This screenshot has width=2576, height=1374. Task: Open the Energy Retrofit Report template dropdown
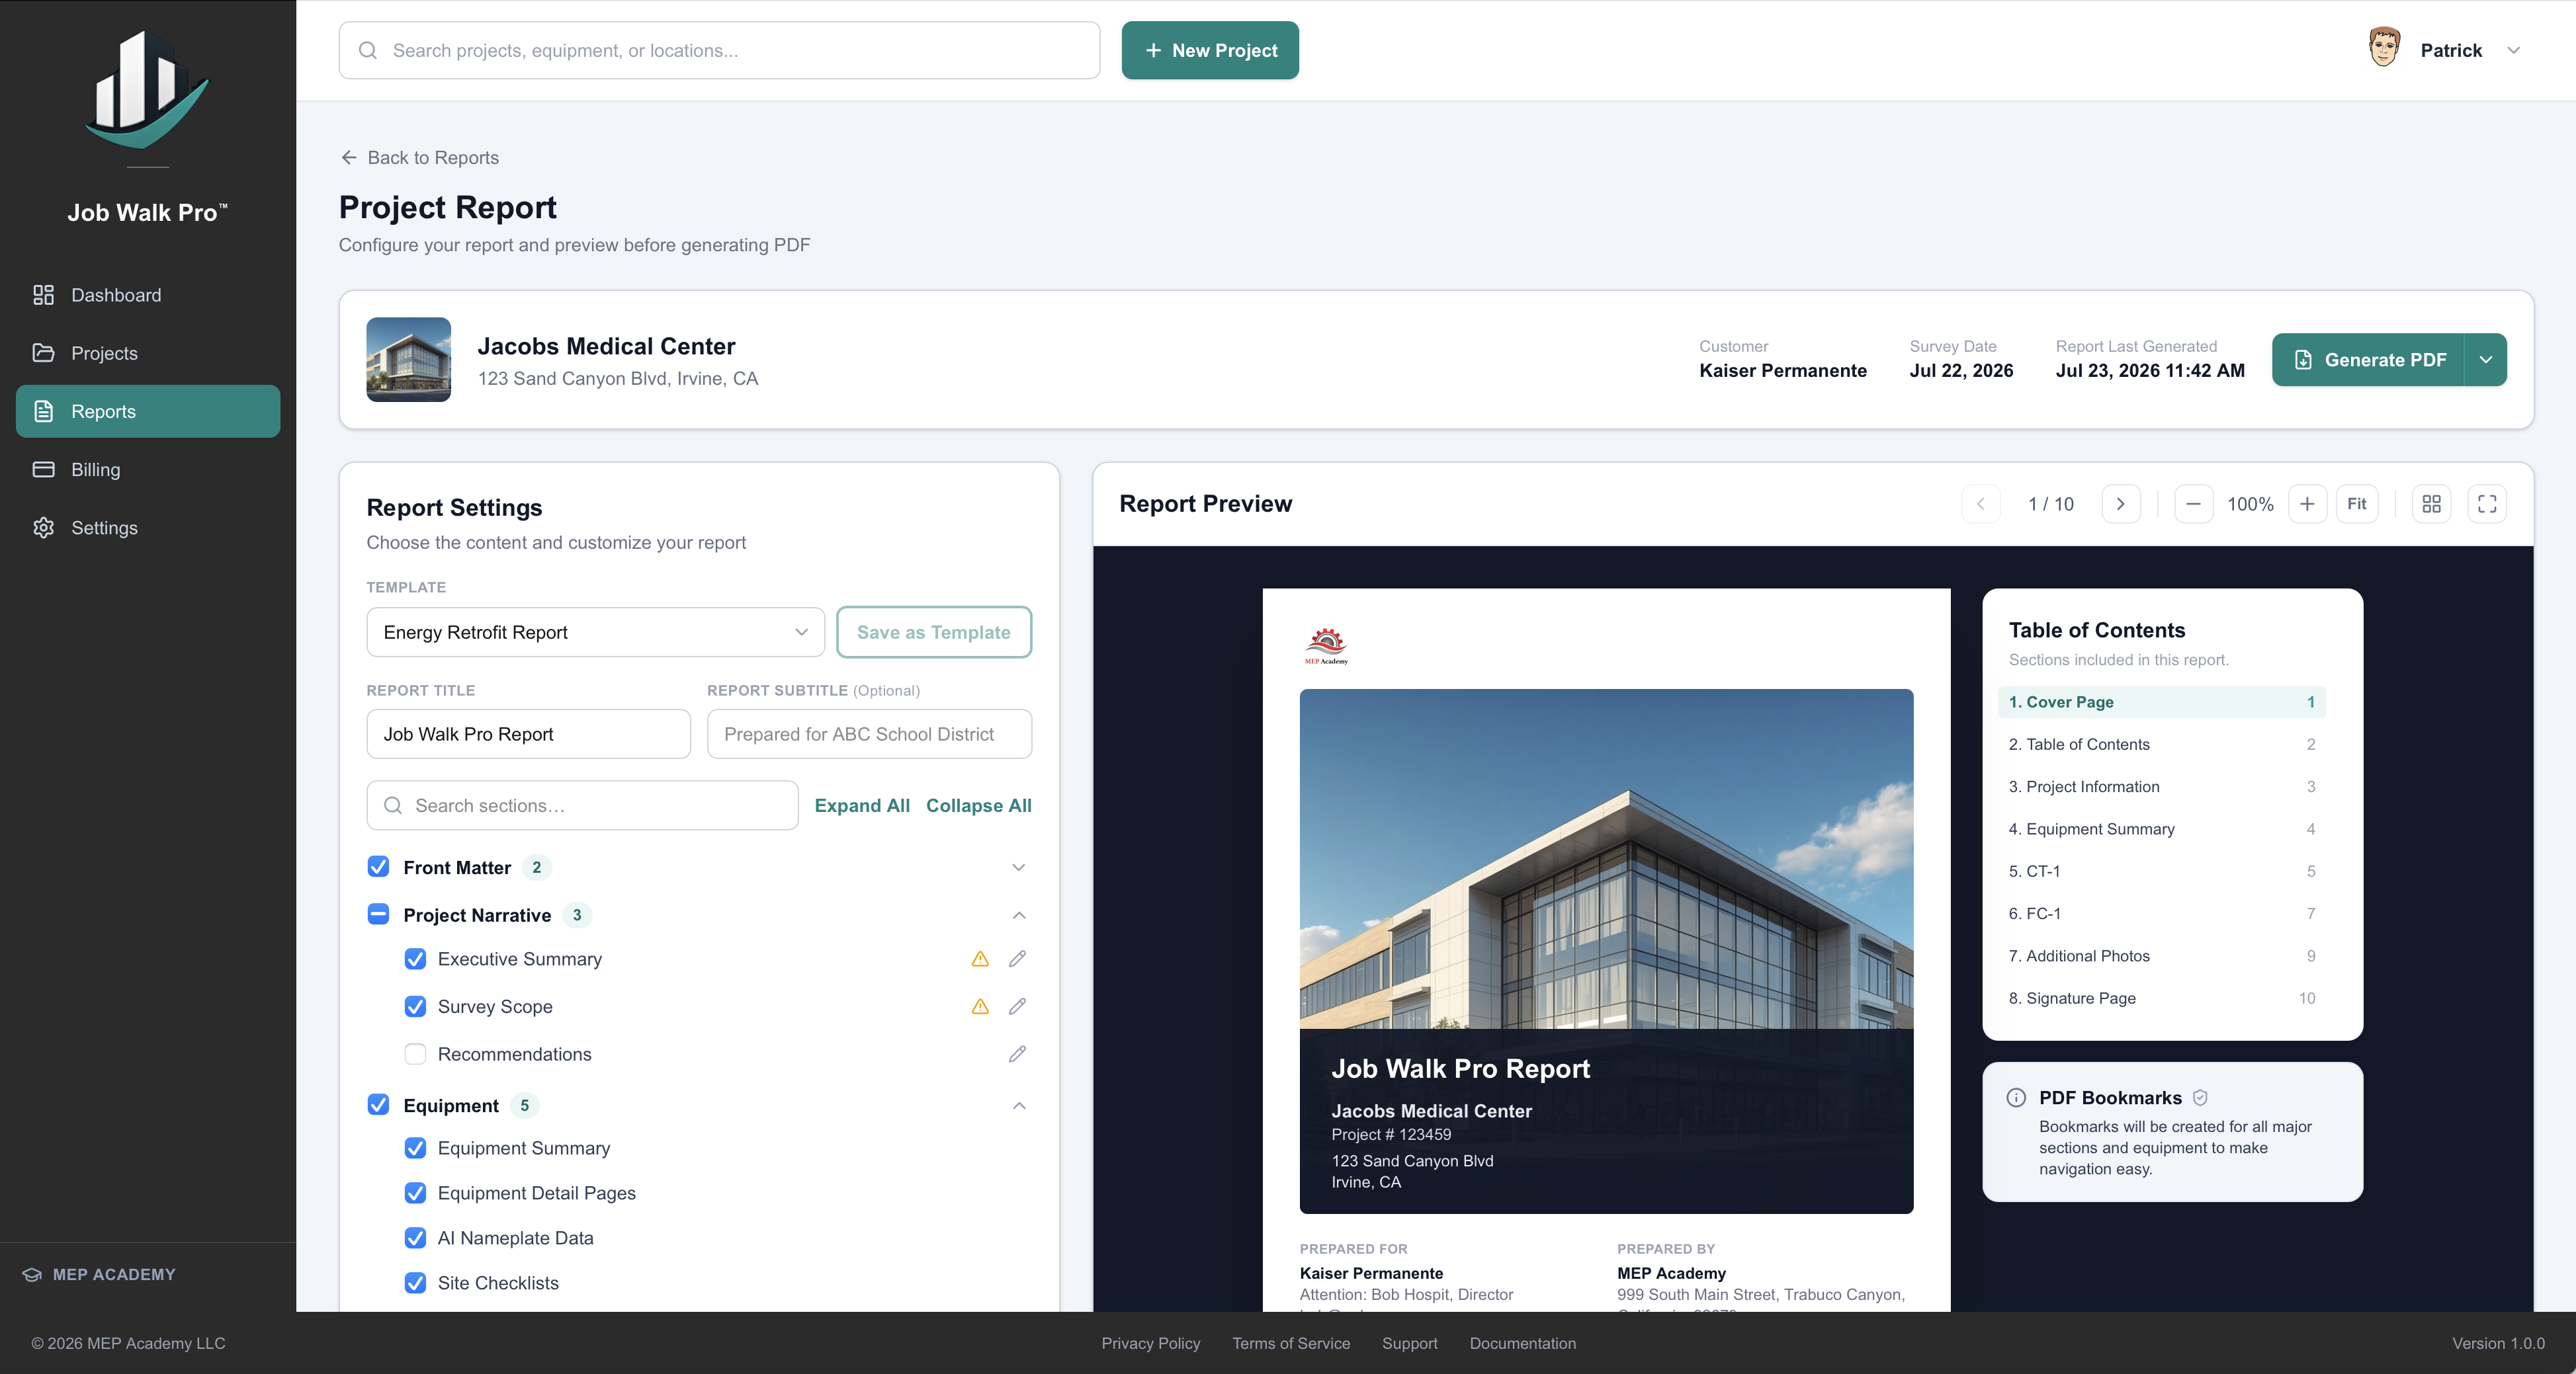tap(595, 631)
